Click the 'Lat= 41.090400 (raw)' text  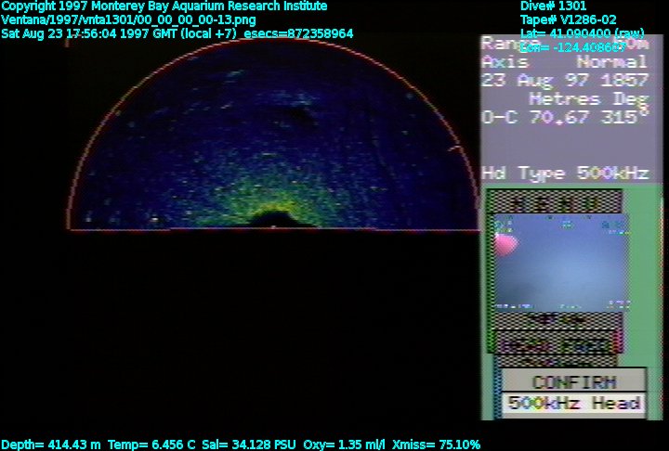tap(583, 33)
